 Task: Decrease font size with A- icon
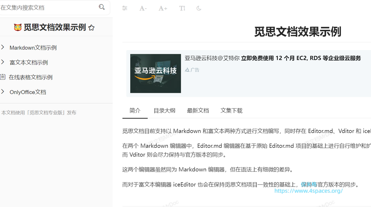point(143,8)
